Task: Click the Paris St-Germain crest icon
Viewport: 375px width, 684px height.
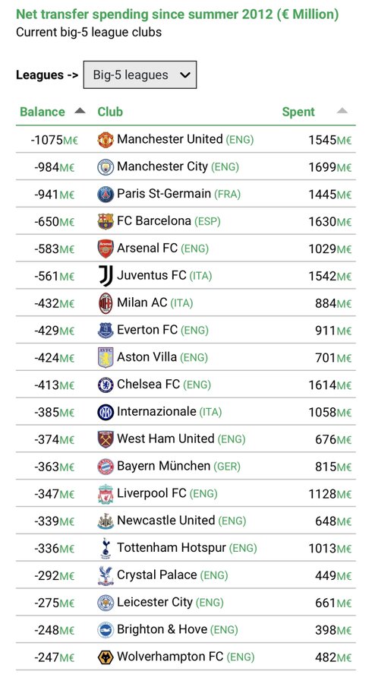Action: coord(106,194)
